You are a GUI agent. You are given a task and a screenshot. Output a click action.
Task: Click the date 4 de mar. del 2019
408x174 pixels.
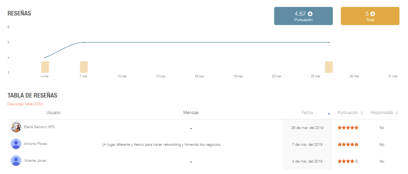307,161
